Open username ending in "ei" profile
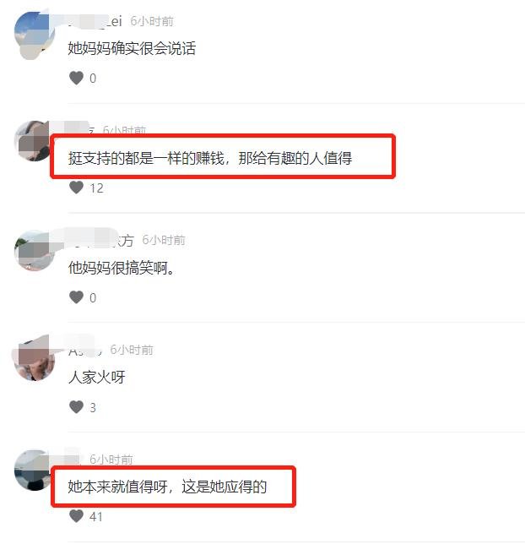 (95, 21)
